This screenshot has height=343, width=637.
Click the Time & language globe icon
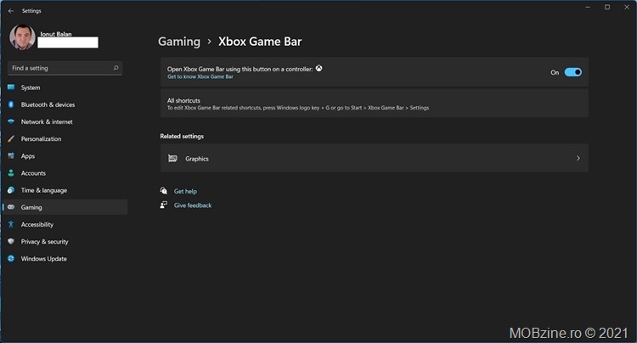point(11,190)
